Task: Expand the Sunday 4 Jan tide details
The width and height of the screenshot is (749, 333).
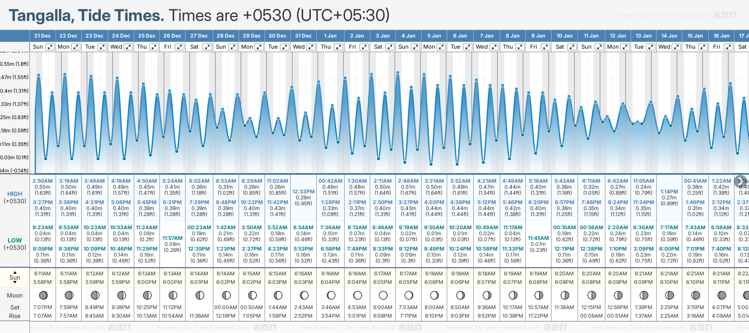Action: pyautogui.click(x=415, y=47)
